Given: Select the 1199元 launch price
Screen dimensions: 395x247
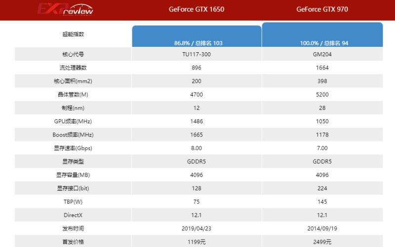Looking at the screenshot, I should tap(197, 242).
